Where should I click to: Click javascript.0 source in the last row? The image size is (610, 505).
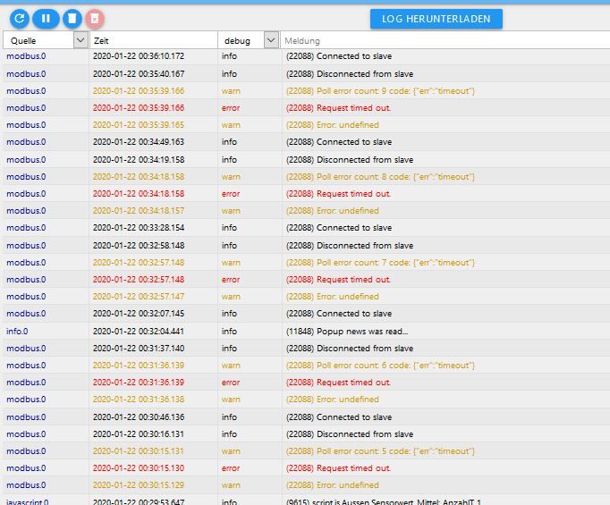(27, 502)
